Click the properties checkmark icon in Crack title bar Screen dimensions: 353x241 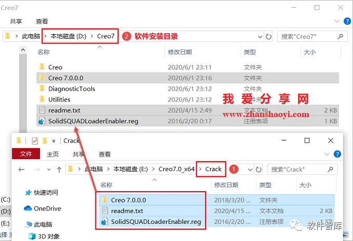tap(35, 141)
